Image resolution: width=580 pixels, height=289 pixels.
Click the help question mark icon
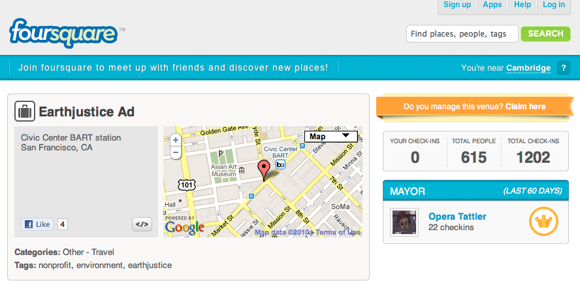[564, 67]
